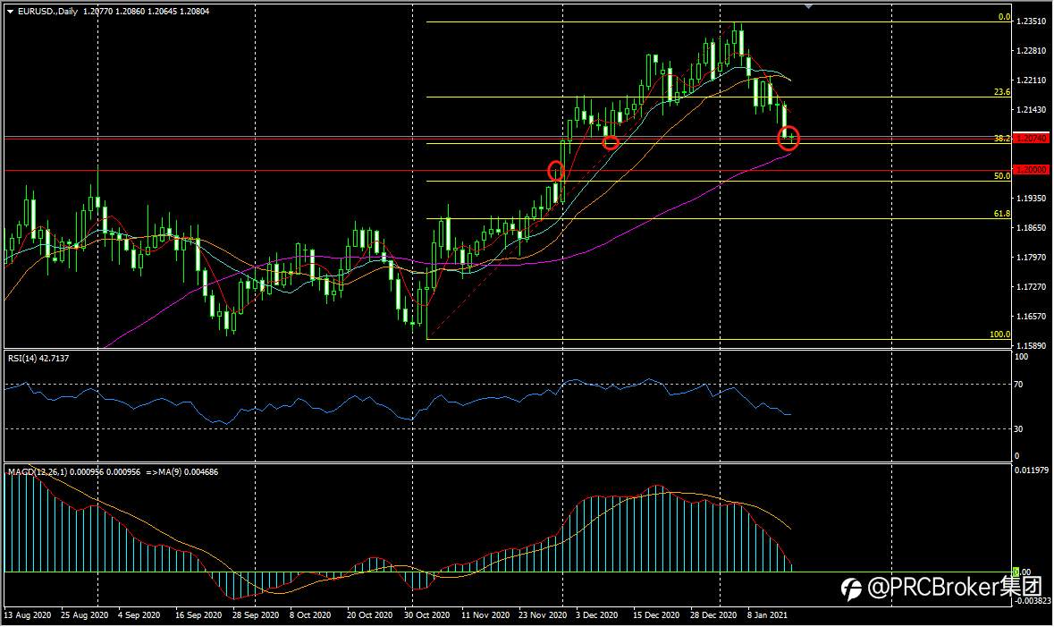Click price axis value 1.19350
Viewport: 1054px width, 627px height.
[x=1031, y=199]
